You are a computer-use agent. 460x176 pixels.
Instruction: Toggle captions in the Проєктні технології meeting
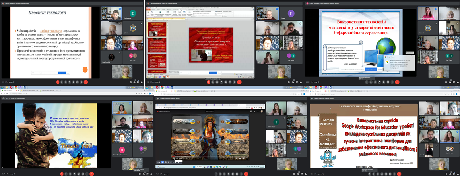pos(65,82)
